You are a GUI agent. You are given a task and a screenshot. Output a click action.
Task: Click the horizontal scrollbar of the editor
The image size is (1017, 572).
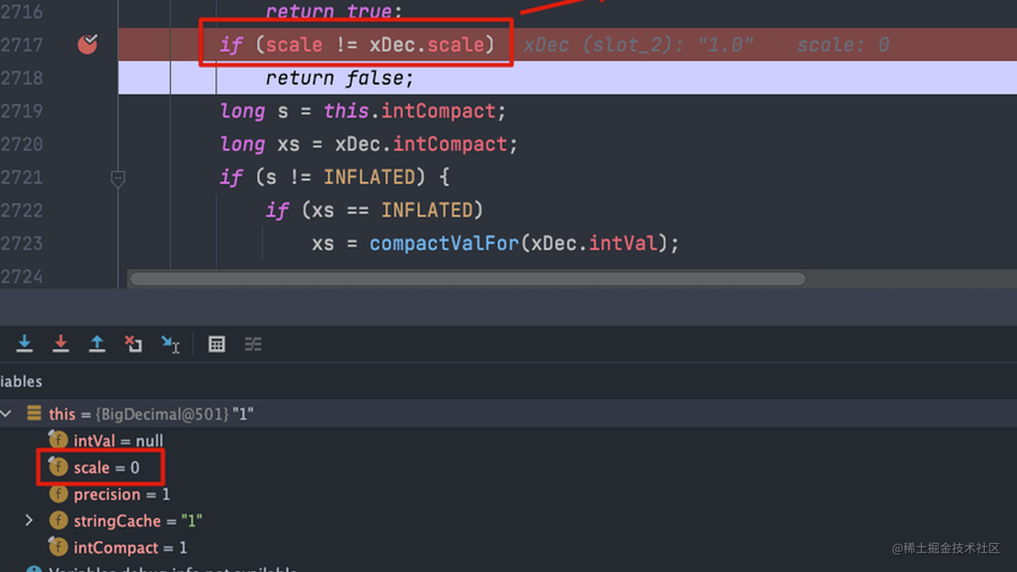pos(467,278)
